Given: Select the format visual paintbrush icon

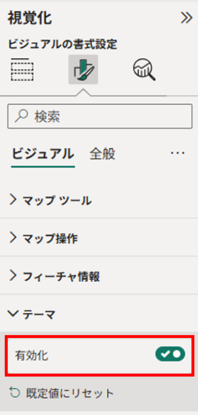Looking at the screenshot, I should pos(83,69).
